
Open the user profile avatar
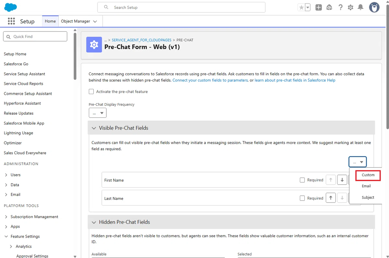[374, 7]
